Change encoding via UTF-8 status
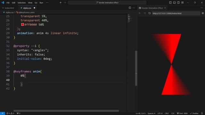The height and width of the screenshot is (115, 205). pyautogui.click(x=160, y=113)
